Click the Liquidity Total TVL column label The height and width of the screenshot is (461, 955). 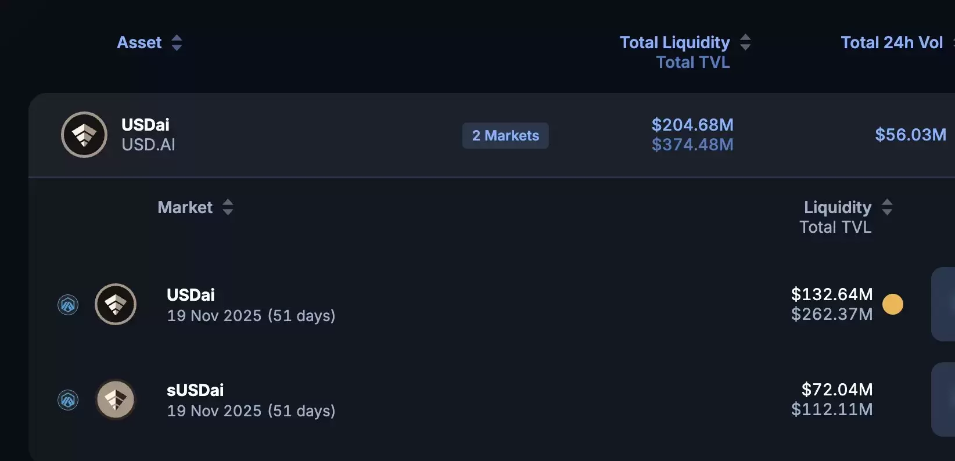837,217
